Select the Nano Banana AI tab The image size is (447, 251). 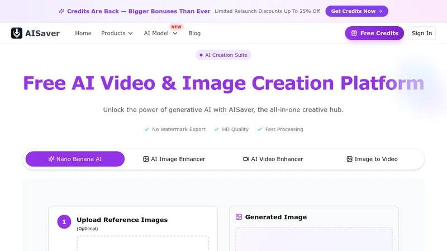(x=75, y=159)
